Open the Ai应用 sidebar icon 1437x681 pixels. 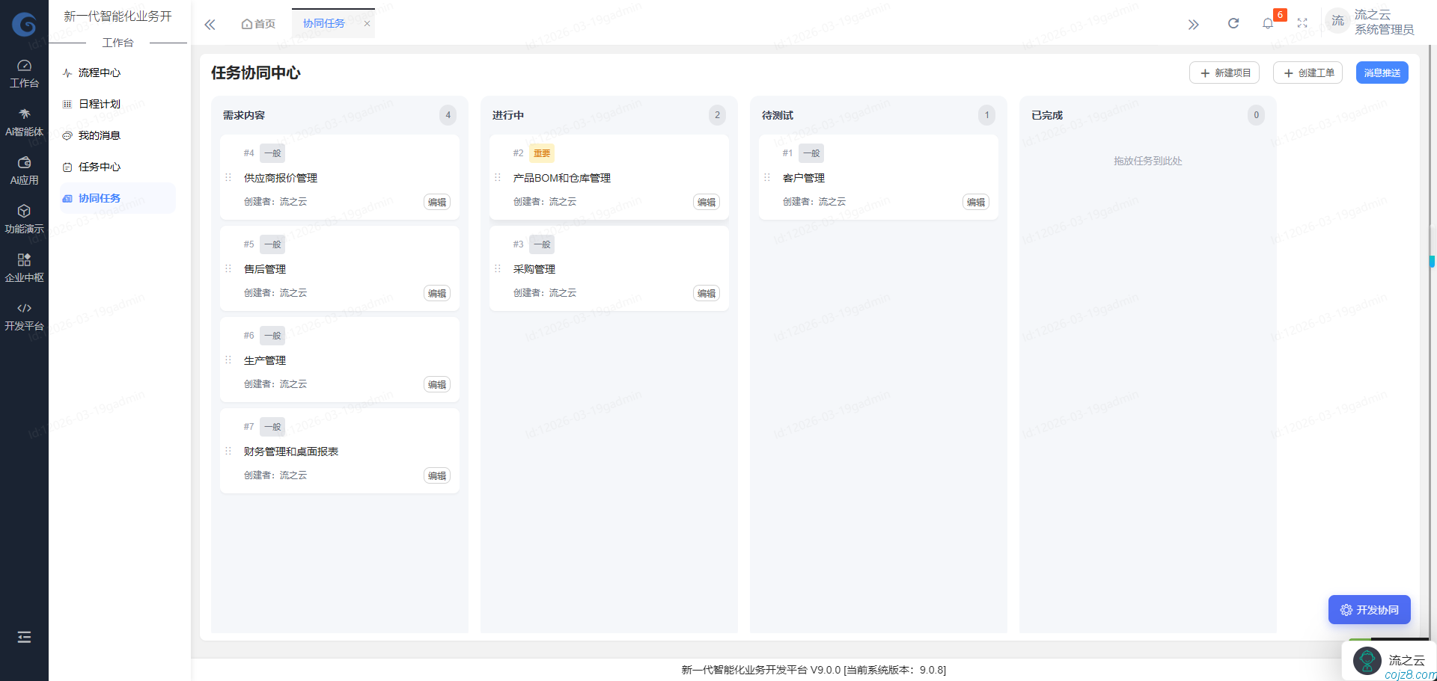24,169
